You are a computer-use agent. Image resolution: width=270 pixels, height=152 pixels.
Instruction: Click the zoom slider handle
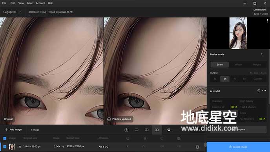[x=169, y=130]
